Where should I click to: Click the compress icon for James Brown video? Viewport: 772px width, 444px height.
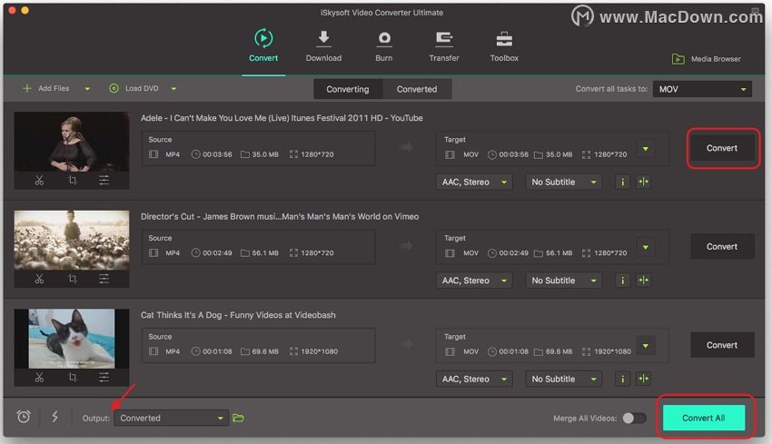pos(644,281)
